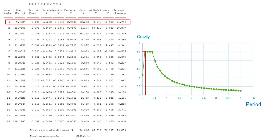The height and width of the screenshot is (139, 263).
Task: Click the first green data point at period 0
Action: (143, 75)
